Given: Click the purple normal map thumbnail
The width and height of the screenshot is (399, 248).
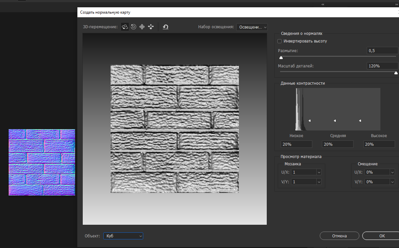Looking at the screenshot, I should tap(42, 162).
